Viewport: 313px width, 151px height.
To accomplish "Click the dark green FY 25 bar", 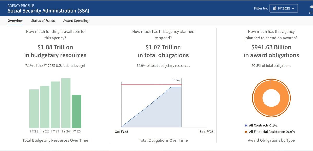I will tap(76, 111).
